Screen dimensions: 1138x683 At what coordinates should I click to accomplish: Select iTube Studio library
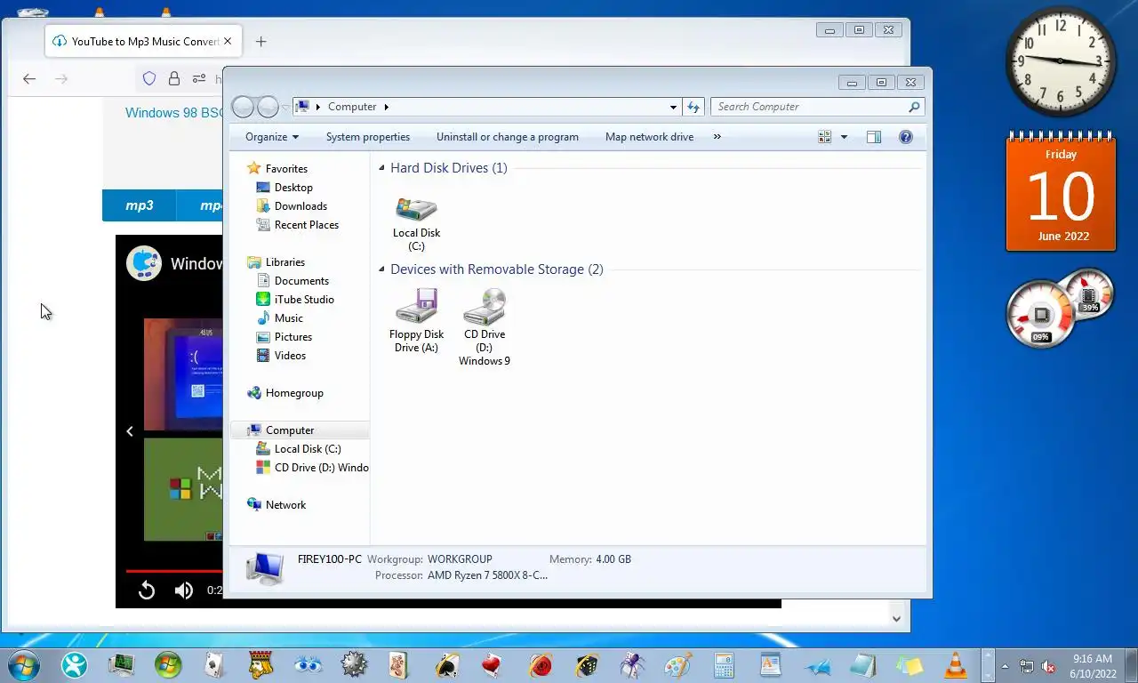pyautogui.click(x=304, y=300)
